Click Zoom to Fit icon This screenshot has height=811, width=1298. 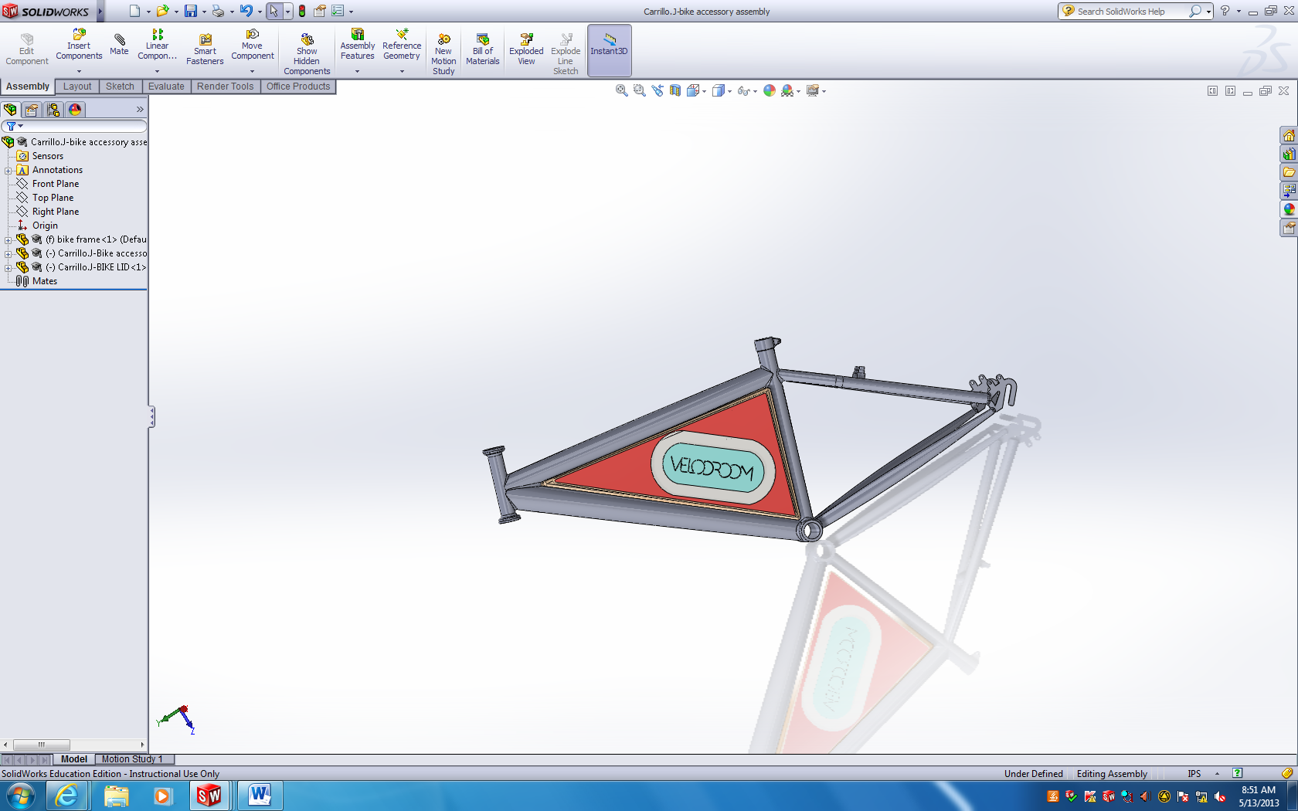click(x=621, y=90)
